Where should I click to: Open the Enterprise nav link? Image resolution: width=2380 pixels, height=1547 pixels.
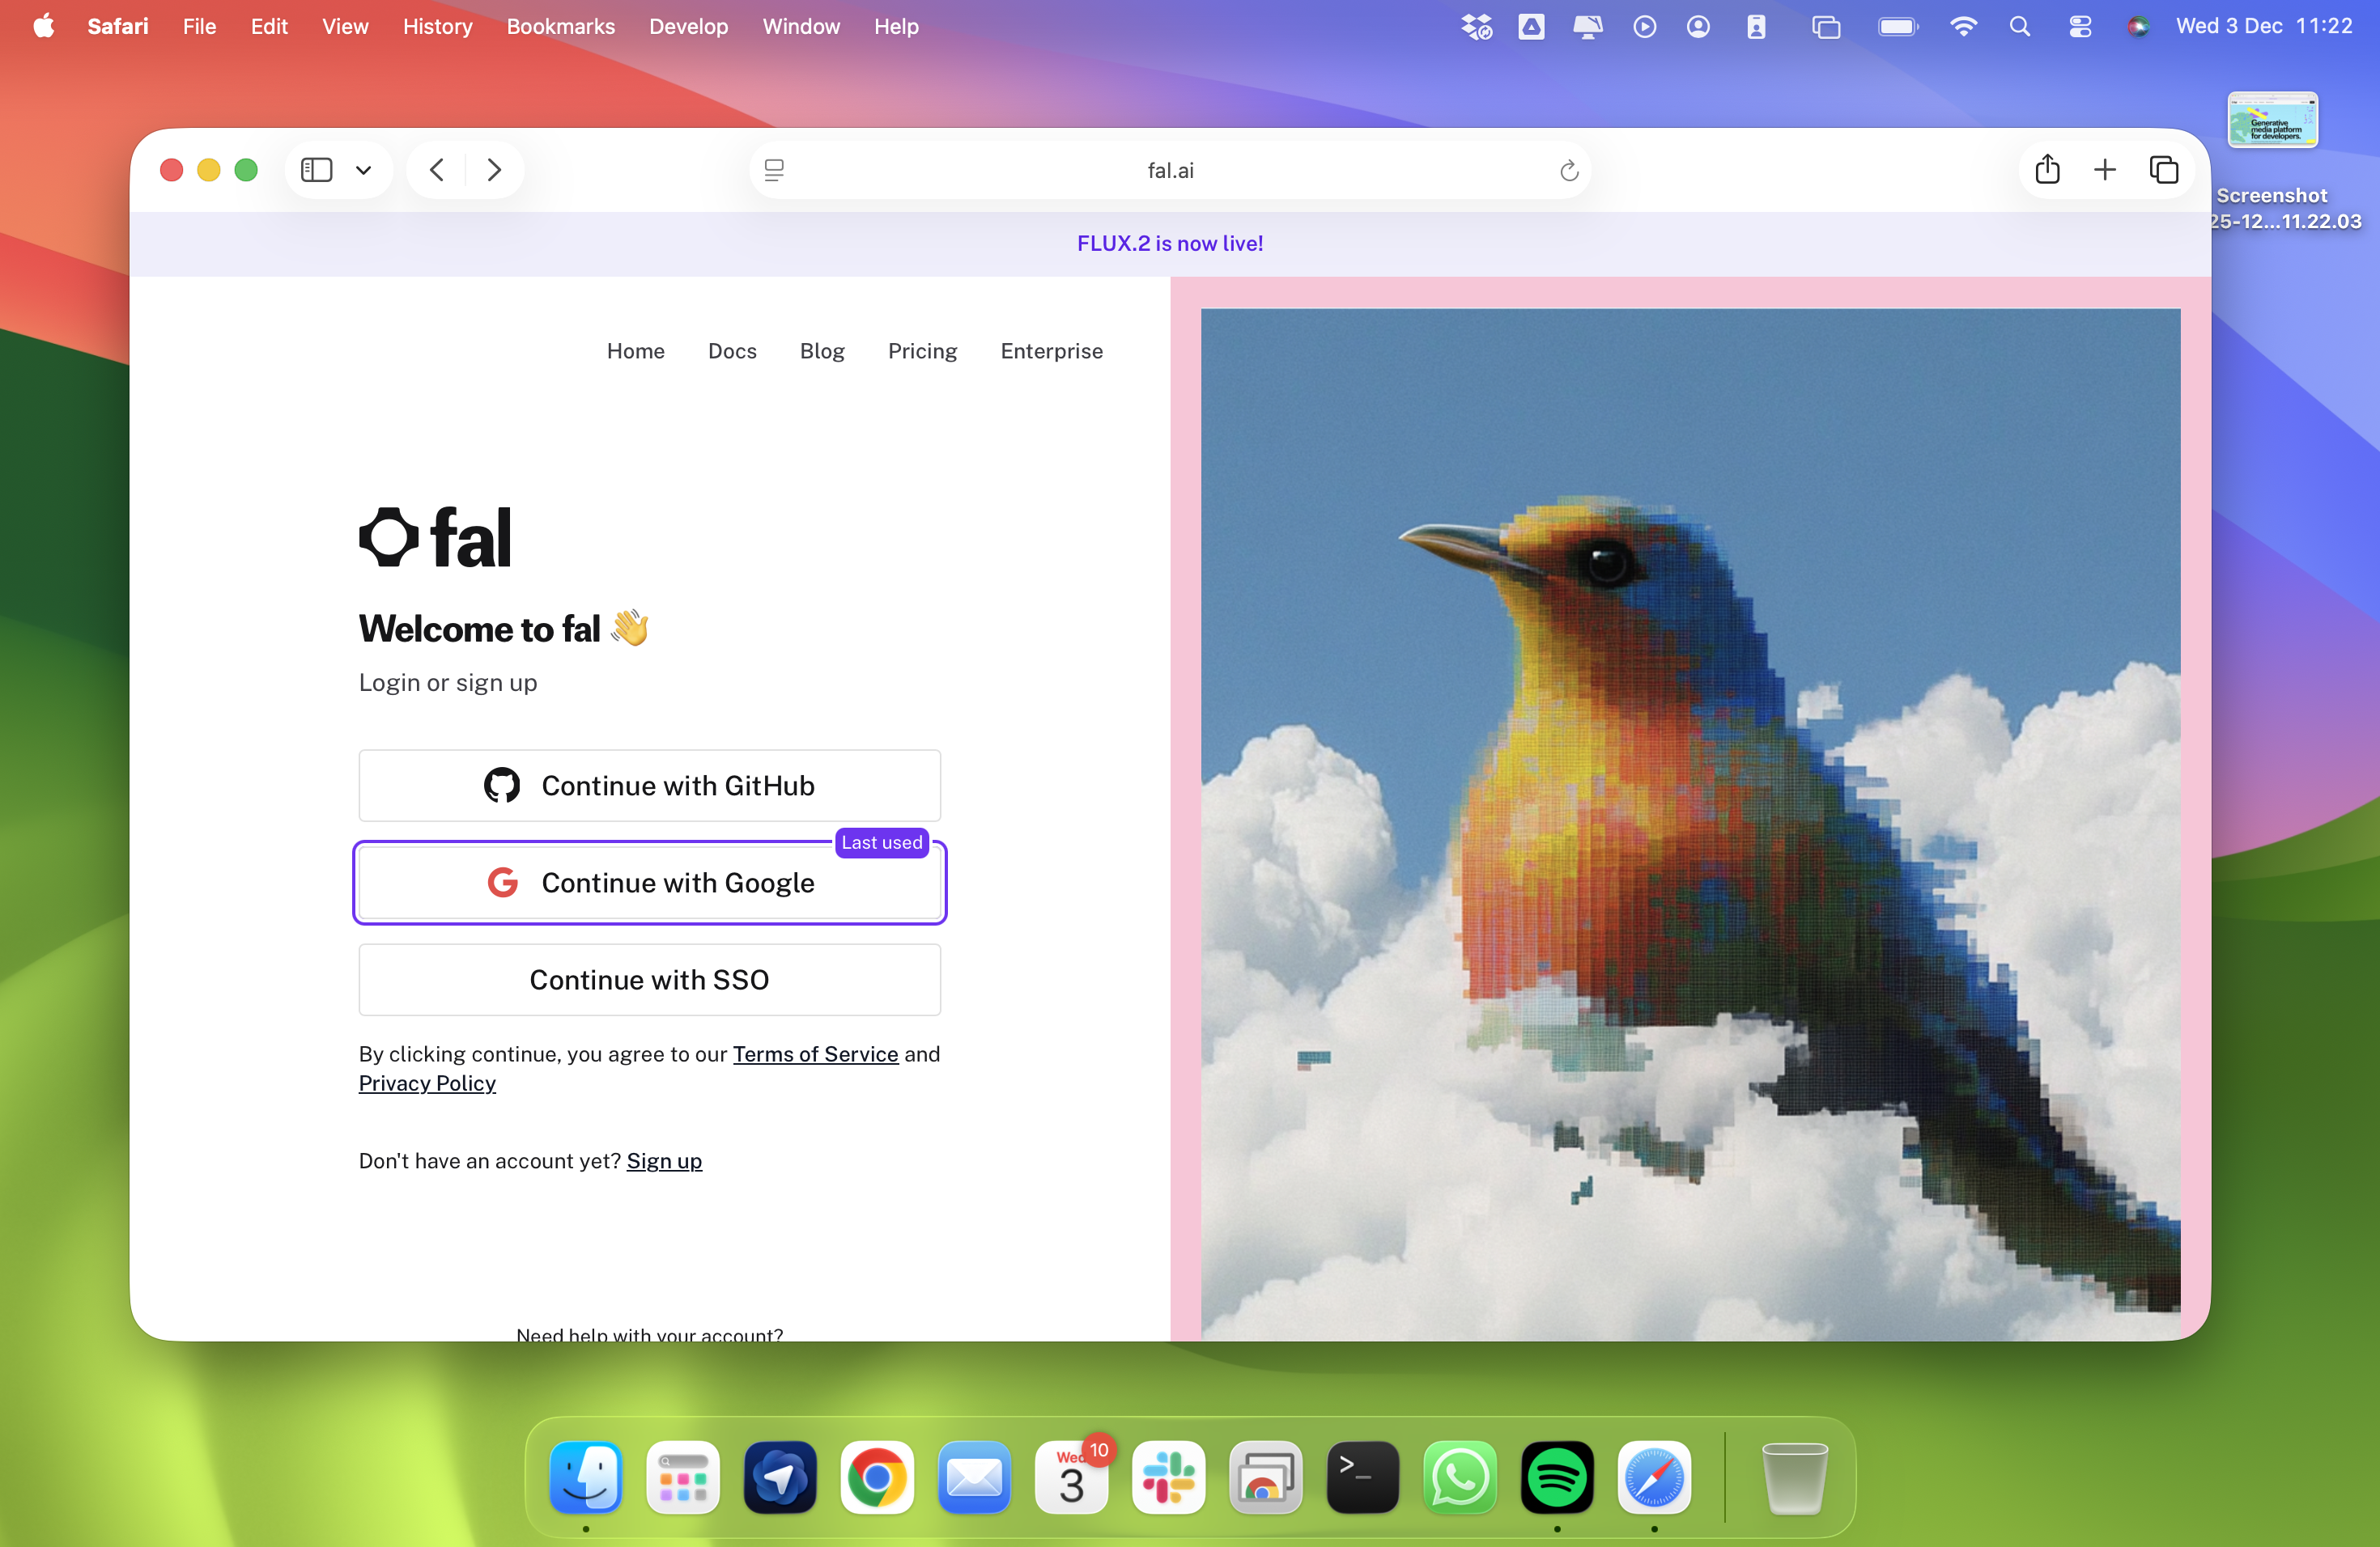pos(1052,351)
